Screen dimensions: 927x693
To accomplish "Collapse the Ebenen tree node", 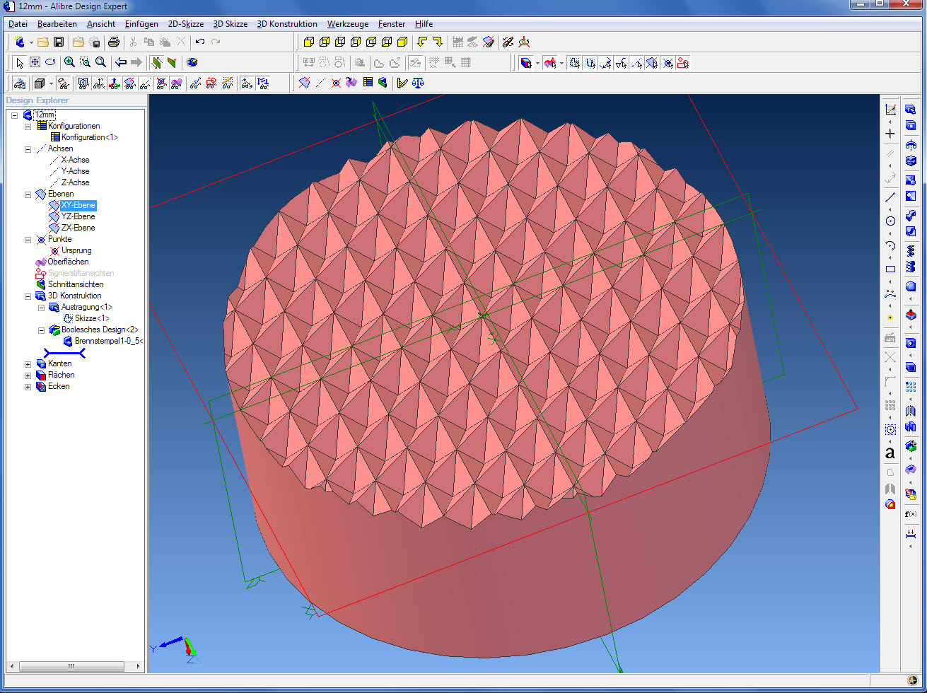I will [x=28, y=194].
